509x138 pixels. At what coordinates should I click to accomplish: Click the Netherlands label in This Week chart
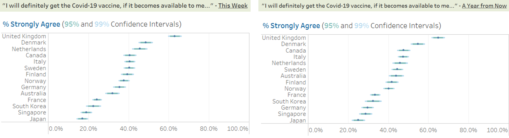(x=29, y=49)
